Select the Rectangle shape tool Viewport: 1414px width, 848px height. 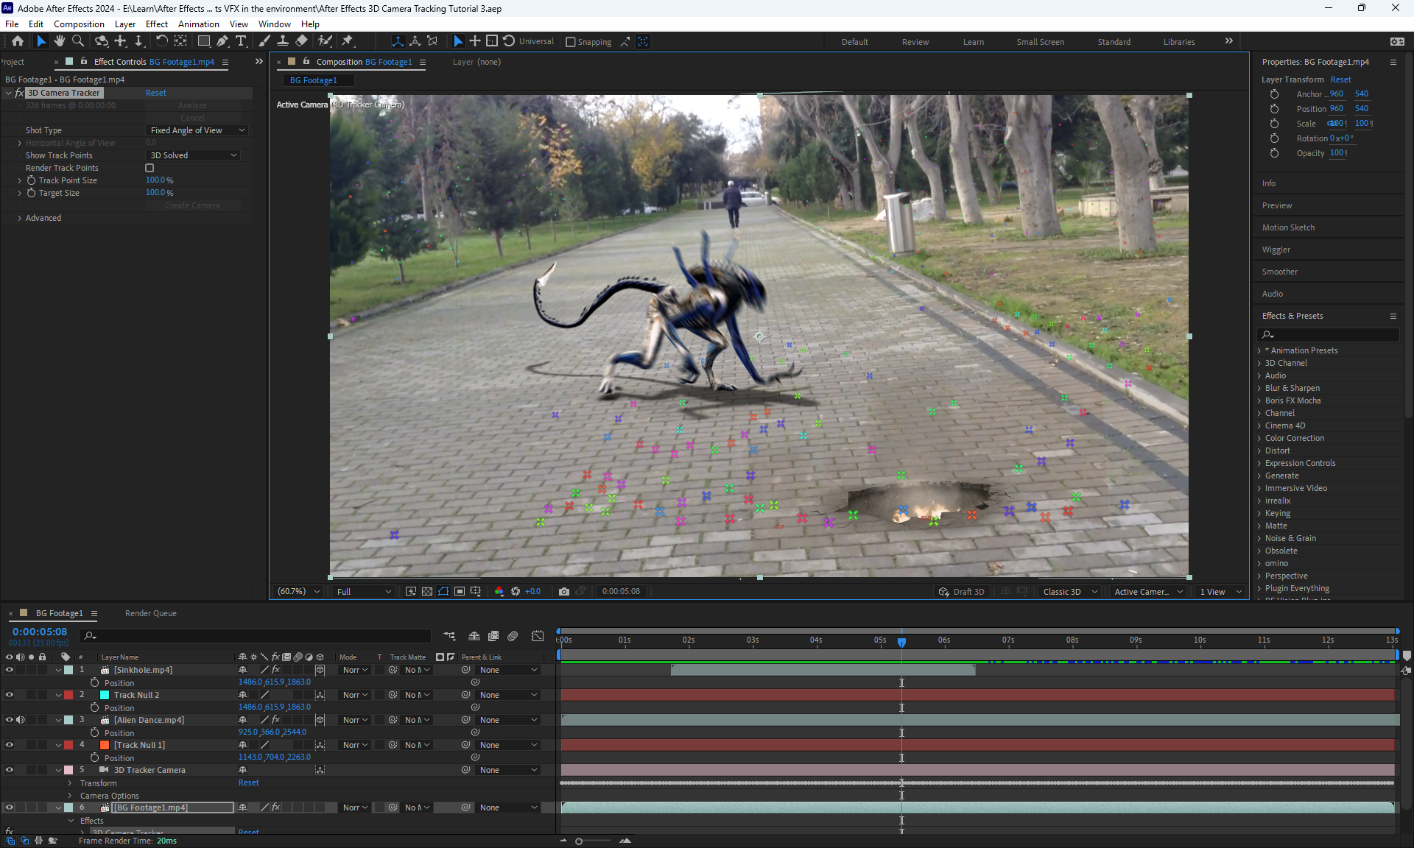coord(204,41)
